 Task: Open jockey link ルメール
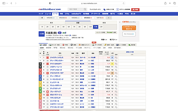coord(83,58)
